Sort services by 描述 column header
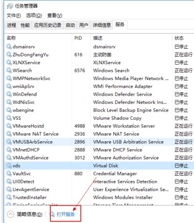 click(x=132, y=38)
